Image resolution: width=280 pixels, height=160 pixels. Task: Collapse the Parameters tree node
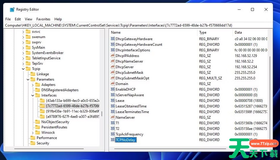pos(28,79)
